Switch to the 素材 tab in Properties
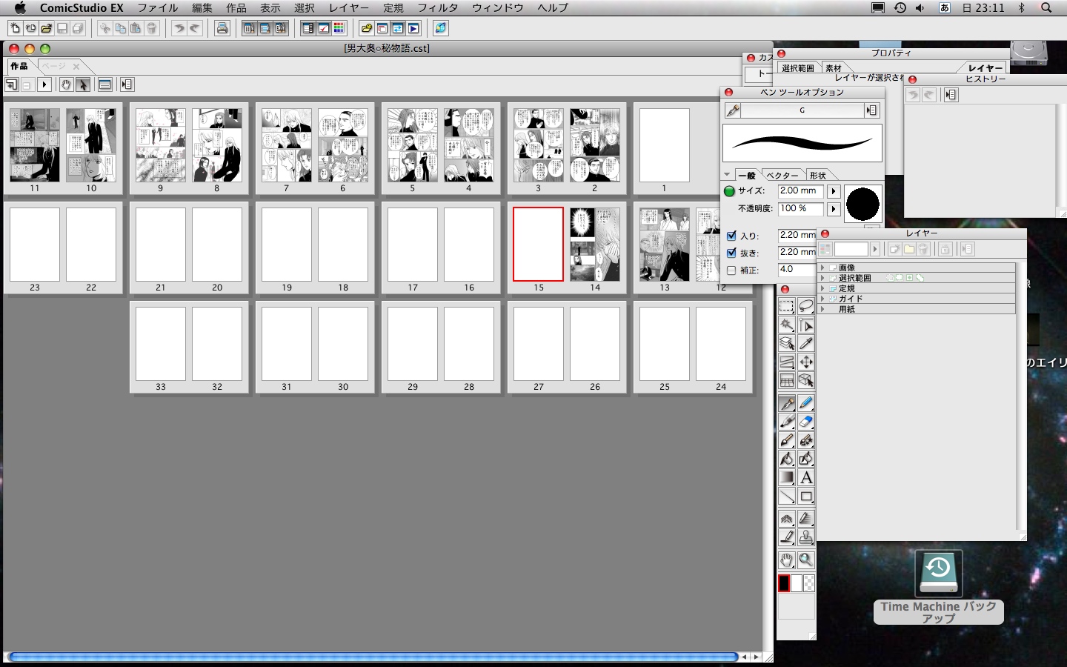Screen dimensions: 1067x667 (x=834, y=68)
